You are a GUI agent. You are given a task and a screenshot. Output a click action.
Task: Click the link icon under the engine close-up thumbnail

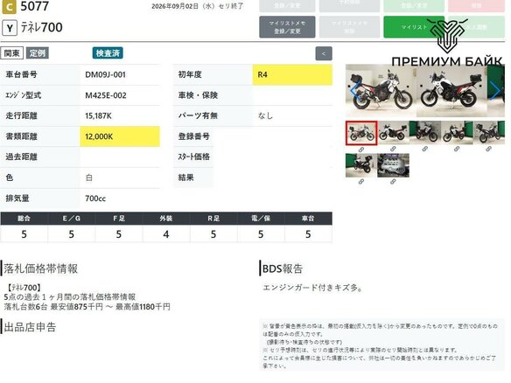pos(393,182)
